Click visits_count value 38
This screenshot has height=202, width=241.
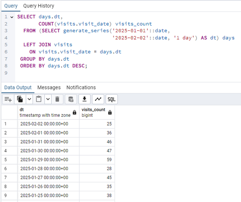tap(97, 195)
